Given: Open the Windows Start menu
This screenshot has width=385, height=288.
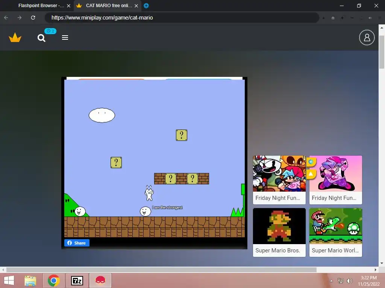Looking at the screenshot, I should [x=9, y=280].
